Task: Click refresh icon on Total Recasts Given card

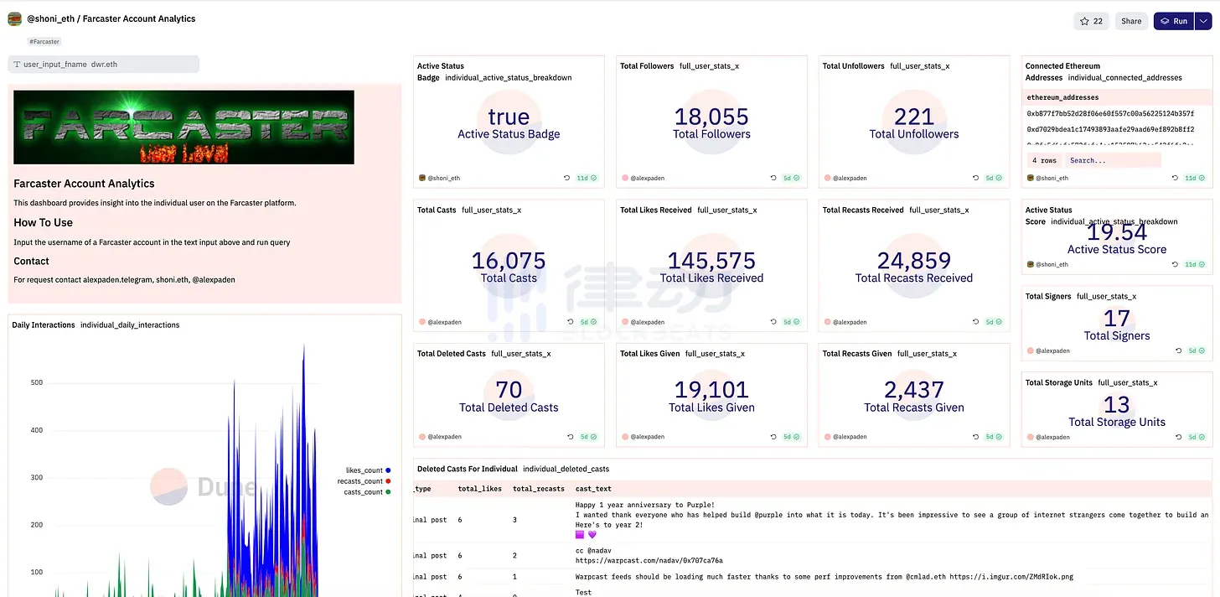Action: pyautogui.click(x=976, y=437)
